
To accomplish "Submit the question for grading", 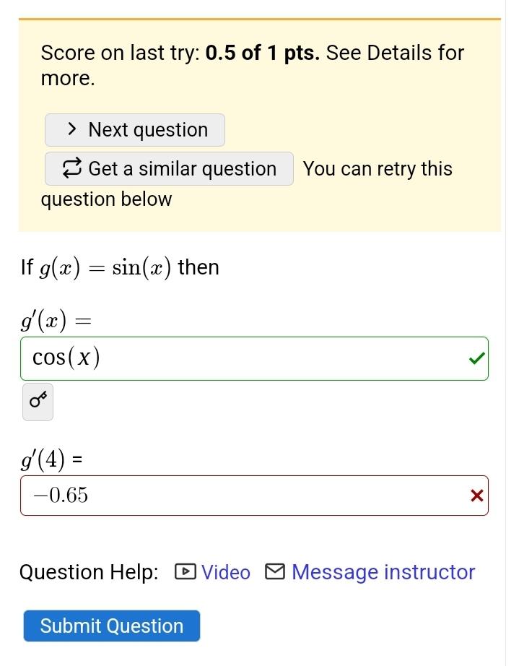I will pyautogui.click(x=111, y=626).
